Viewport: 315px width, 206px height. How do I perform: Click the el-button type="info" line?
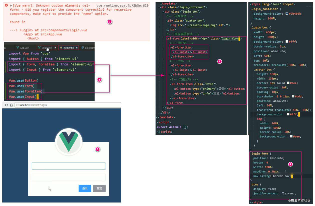(207, 93)
